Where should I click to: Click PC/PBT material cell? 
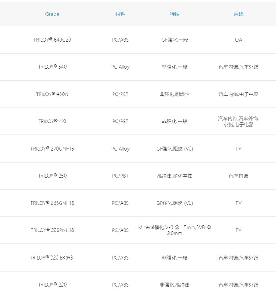click(x=120, y=176)
